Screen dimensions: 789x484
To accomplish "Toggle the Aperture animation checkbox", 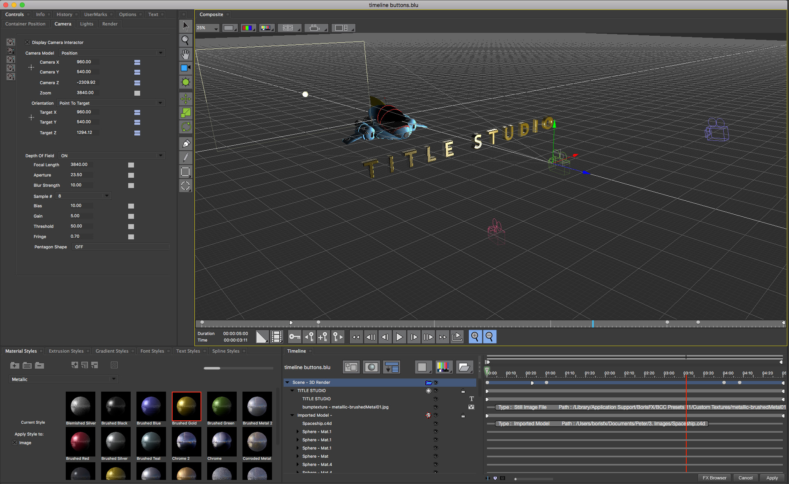I will [131, 175].
